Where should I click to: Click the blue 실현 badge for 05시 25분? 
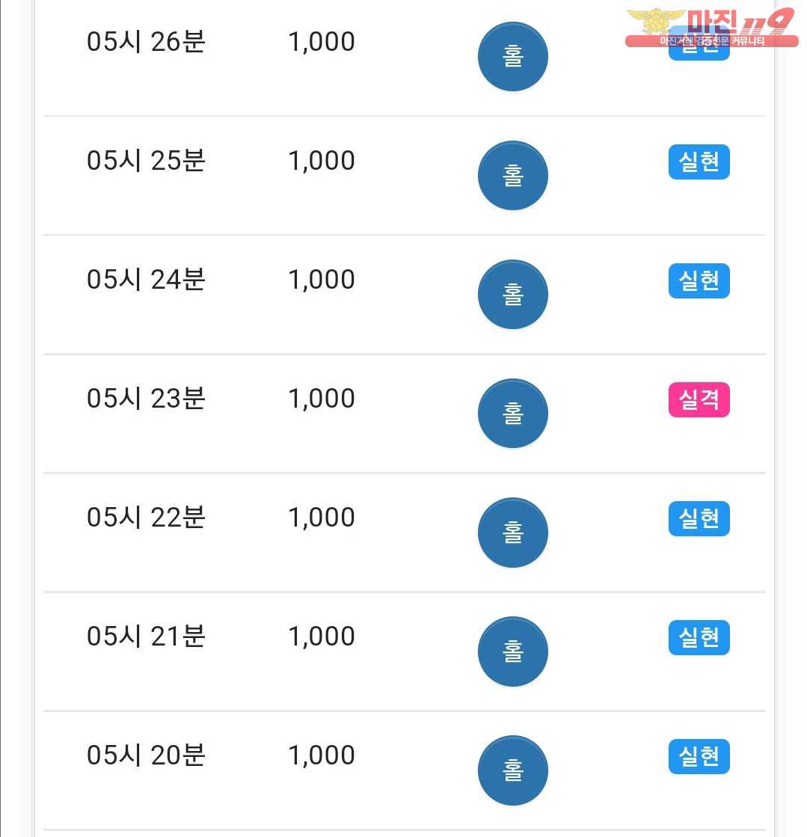click(699, 162)
